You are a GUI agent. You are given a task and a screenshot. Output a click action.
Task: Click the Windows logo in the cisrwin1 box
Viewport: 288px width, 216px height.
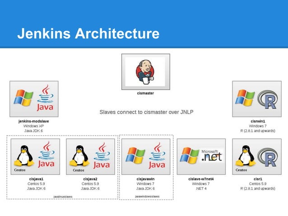point(245,98)
